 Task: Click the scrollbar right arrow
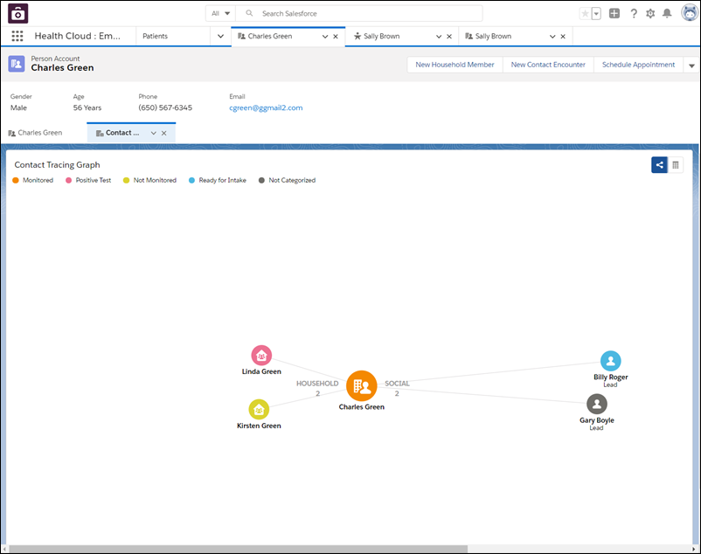coord(693,549)
